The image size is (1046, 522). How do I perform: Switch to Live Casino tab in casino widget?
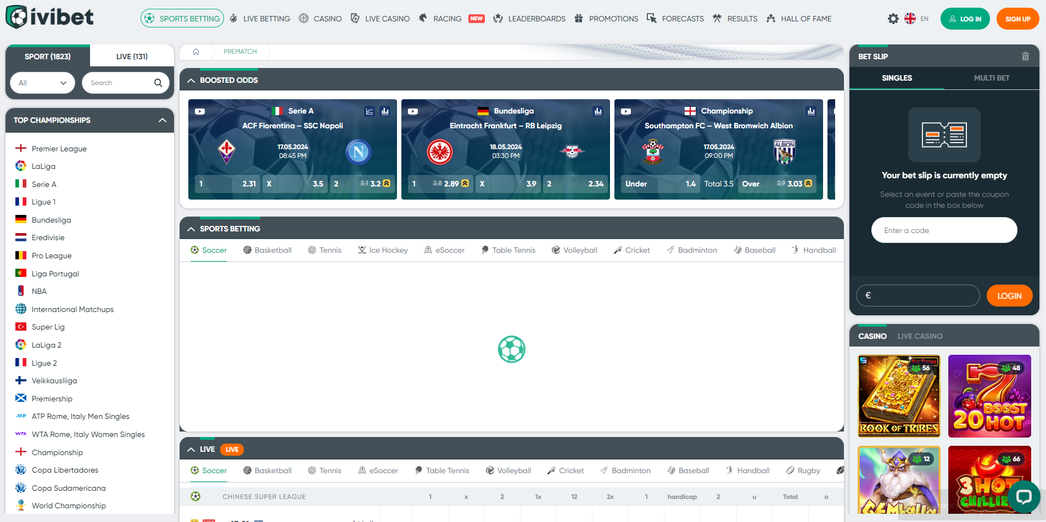920,336
